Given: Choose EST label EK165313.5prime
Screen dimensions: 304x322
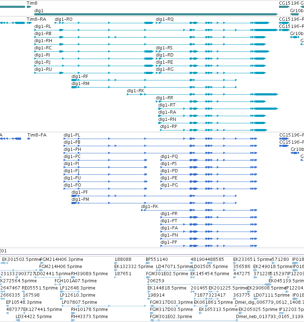Looking at the screenshot, I should pos(218,309).
